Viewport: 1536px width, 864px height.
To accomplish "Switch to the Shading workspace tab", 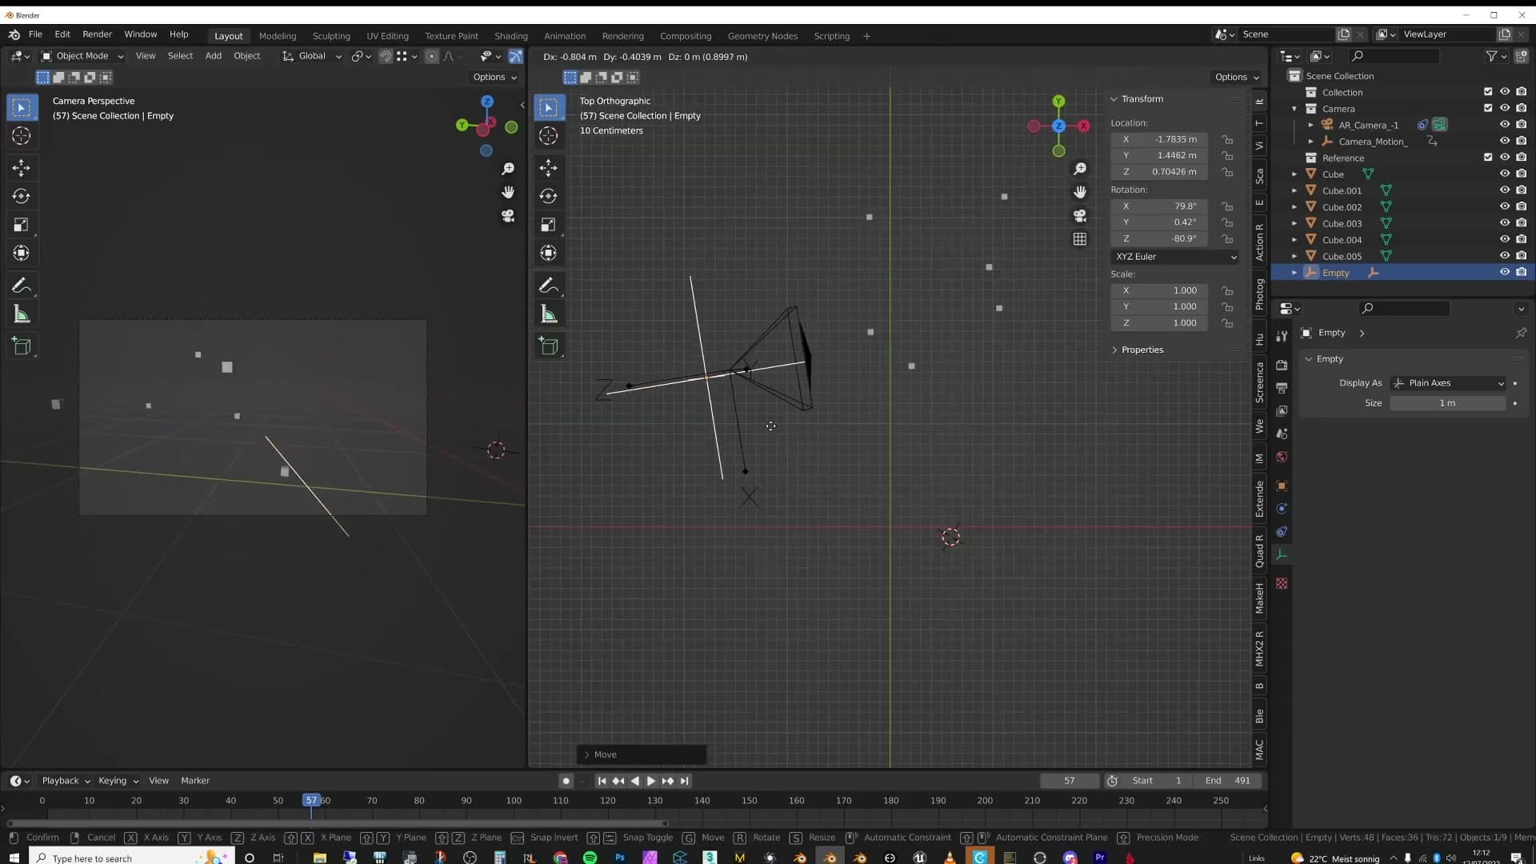I will click(x=510, y=36).
